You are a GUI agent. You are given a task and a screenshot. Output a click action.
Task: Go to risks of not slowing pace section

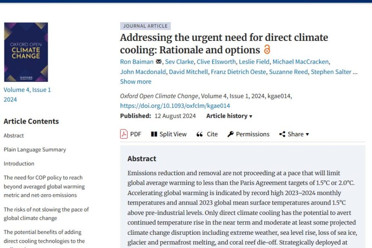click(46, 214)
